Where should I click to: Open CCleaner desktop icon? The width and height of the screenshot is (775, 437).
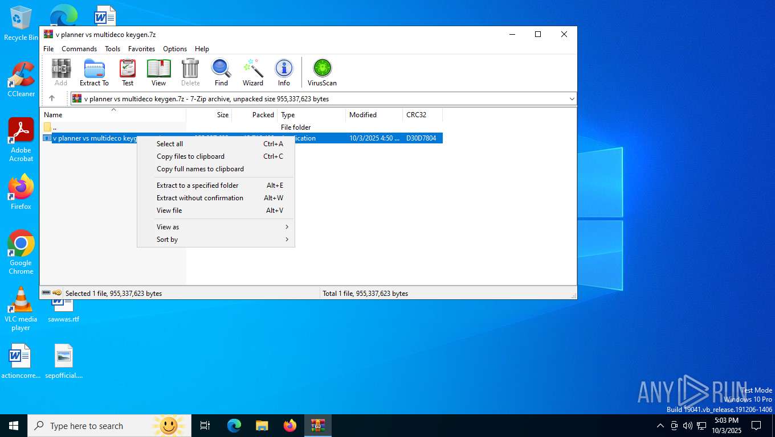pyautogui.click(x=21, y=80)
